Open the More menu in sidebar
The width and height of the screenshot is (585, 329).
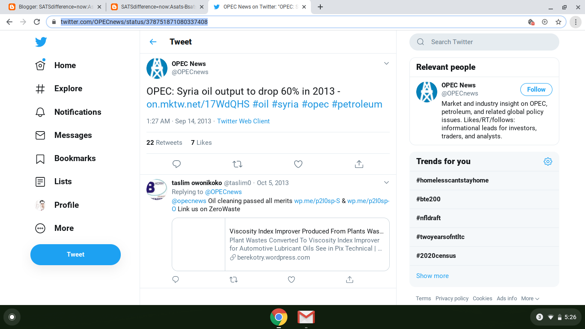click(54, 228)
